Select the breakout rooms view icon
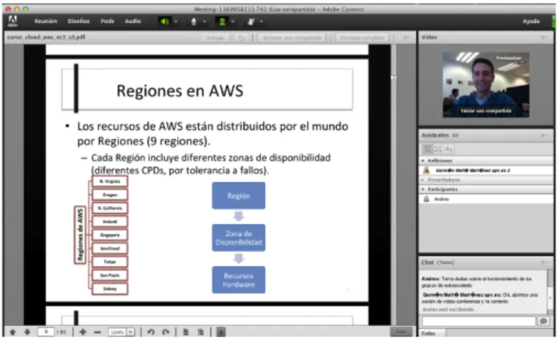The width and height of the screenshot is (557, 341). 438,148
